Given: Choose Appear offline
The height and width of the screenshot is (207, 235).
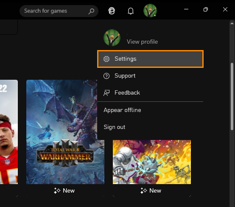Looking at the screenshot, I should [150, 110].
